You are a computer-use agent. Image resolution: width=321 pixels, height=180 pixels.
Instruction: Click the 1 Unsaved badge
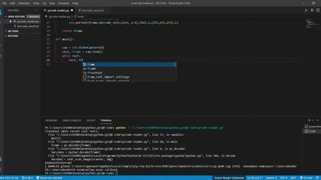tap(33, 16)
